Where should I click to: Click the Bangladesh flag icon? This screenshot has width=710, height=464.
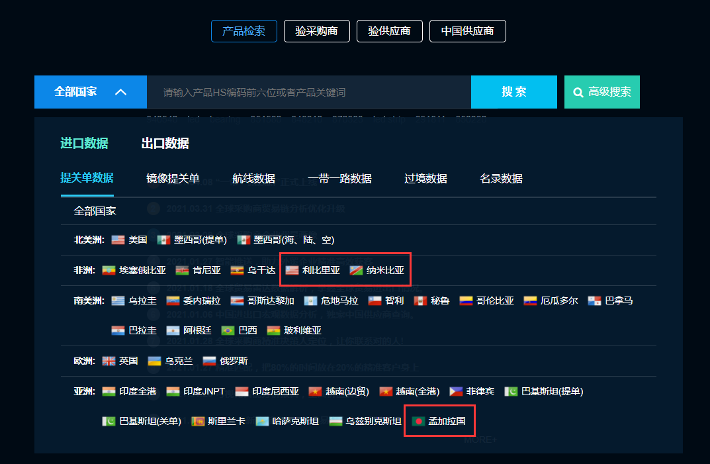pos(418,422)
